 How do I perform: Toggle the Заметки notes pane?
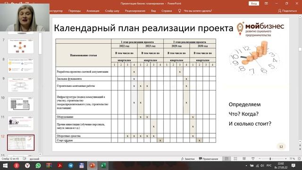(188, 159)
